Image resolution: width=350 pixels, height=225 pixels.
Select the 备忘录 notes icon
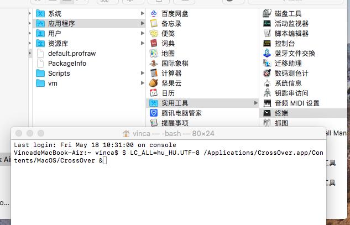pyautogui.click(x=154, y=23)
